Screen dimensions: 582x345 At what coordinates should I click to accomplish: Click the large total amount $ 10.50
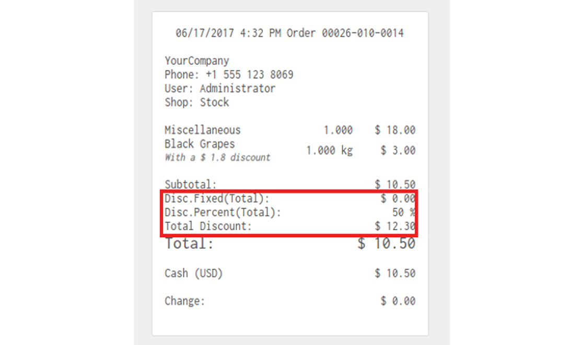coord(387,244)
